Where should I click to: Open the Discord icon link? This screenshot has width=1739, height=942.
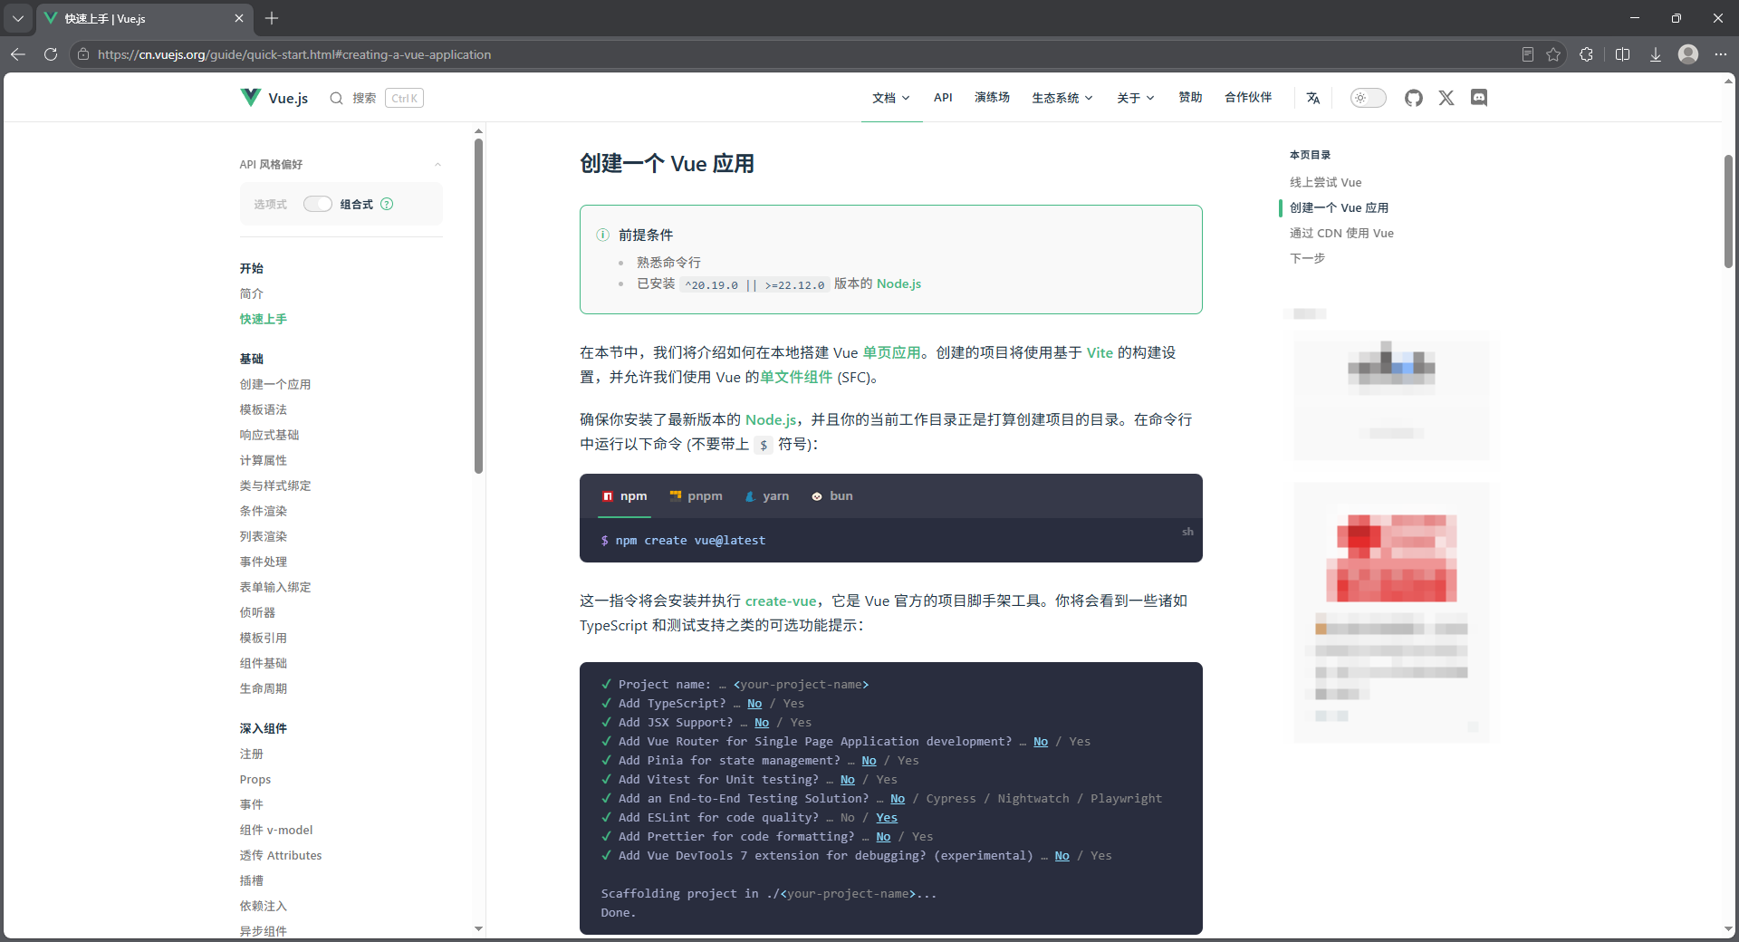tap(1479, 98)
